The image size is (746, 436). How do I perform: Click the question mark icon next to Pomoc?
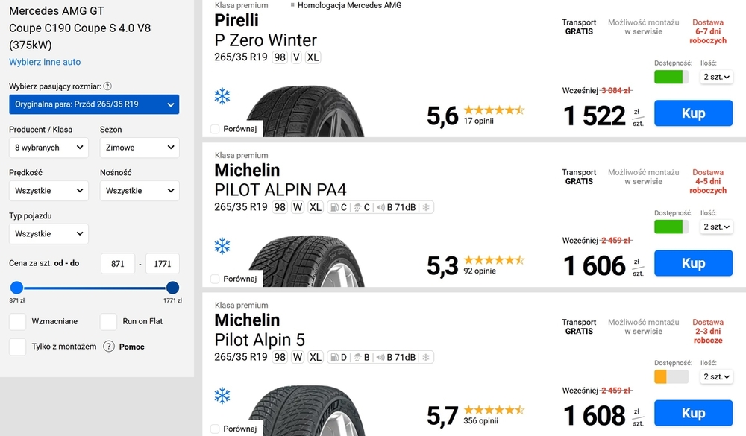109,347
